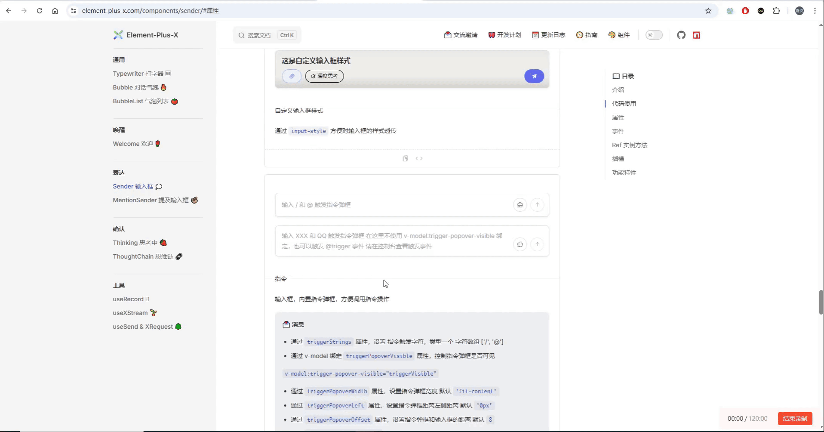
Task: Click the copy-code icon below the style demo
Action: [405, 158]
